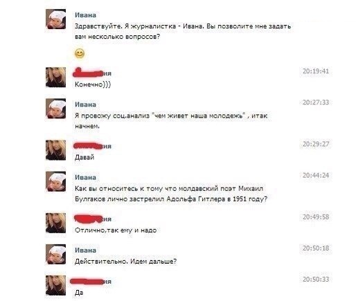Open the Ивана name link at 20:27:33
Viewport: 356px width, 301px height.
pyautogui.click(x=85, y=104)
